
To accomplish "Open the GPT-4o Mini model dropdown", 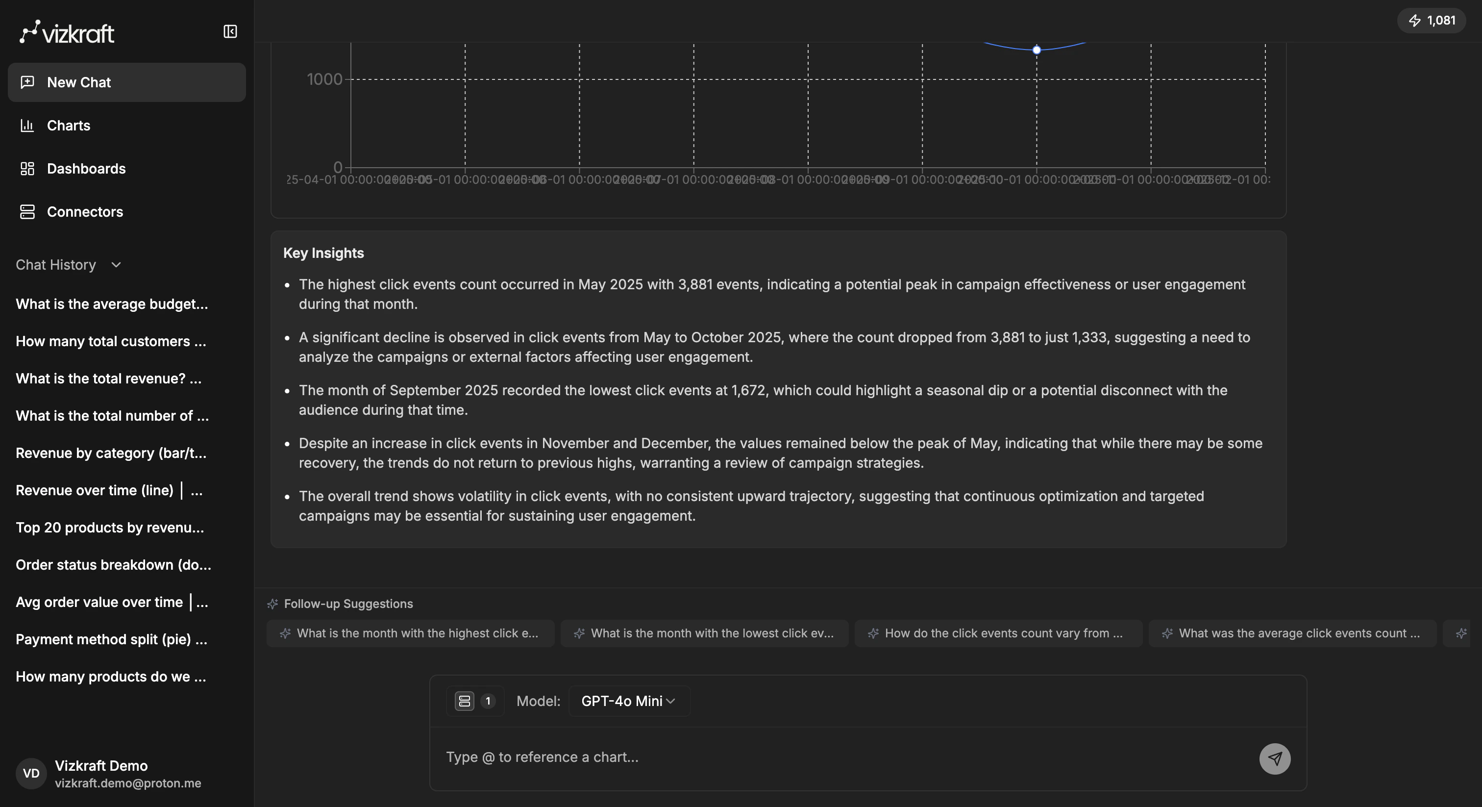I will (x=628, y=701).
